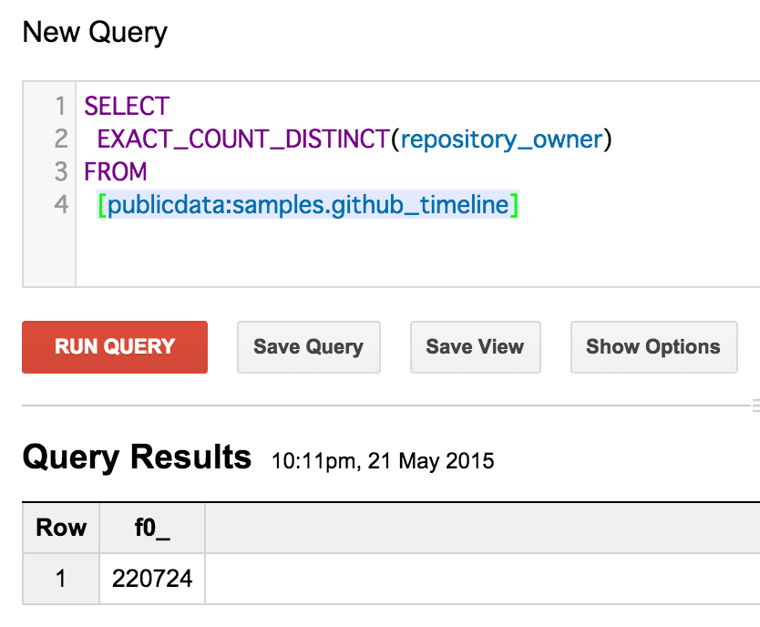
Task: Save the query as a view
Action: pyautogui.click(x=475, y=347)
